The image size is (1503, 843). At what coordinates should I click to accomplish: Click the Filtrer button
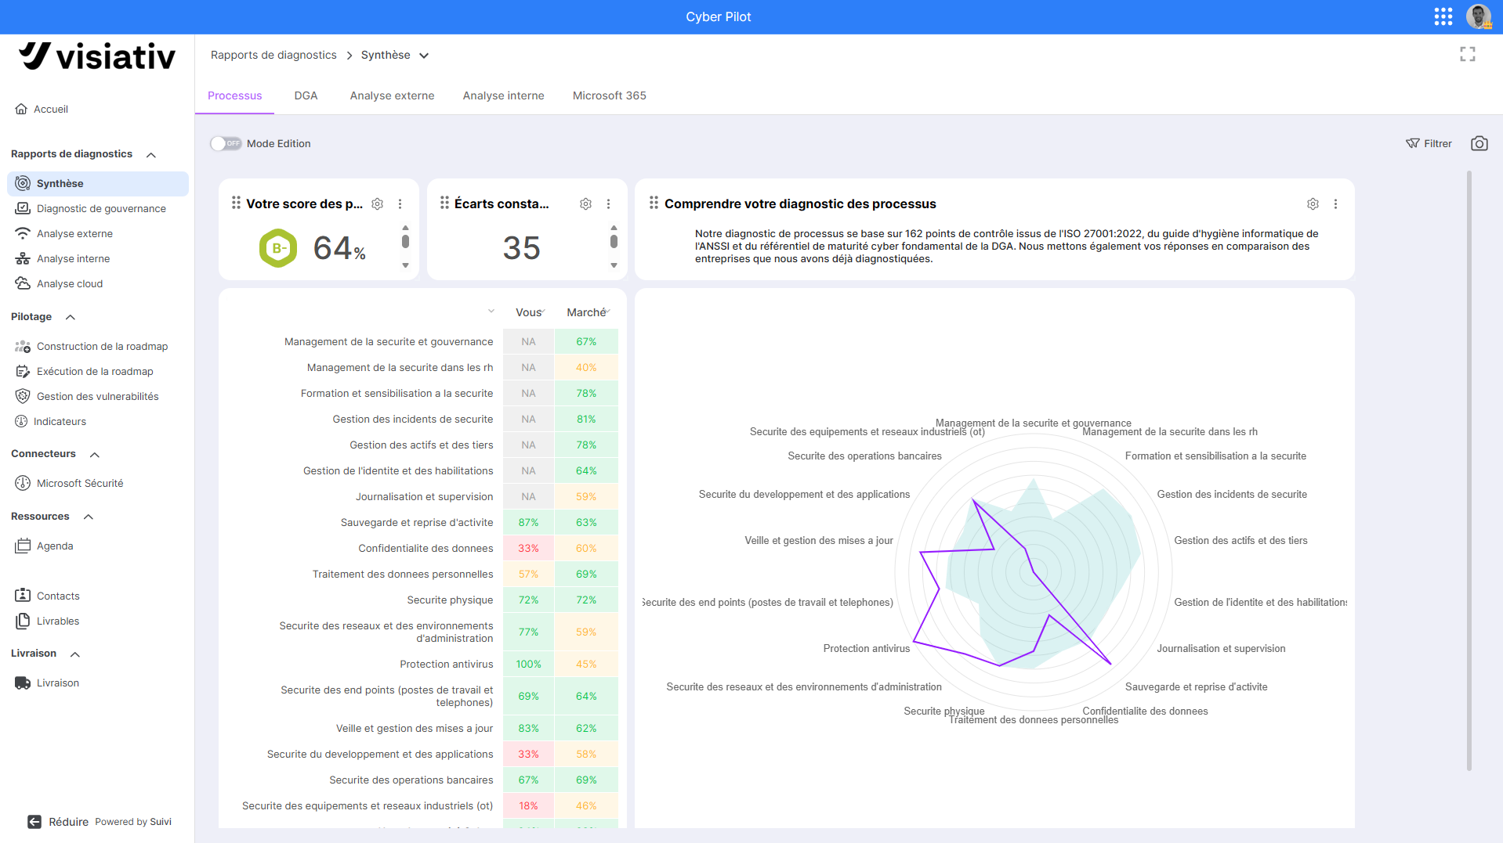(1429, 143)
